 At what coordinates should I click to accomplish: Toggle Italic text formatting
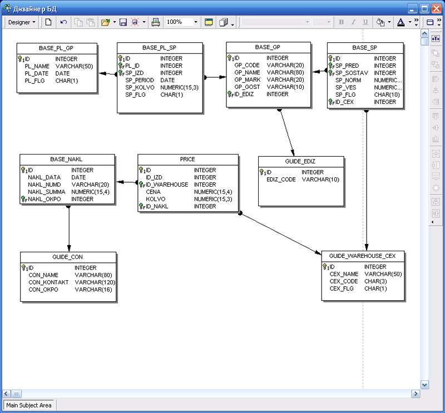click(x=353, y=22)
